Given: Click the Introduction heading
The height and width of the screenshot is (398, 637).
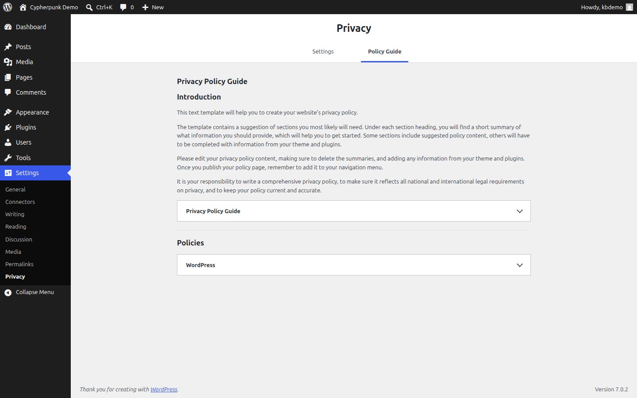Looking at the screenshot, I should 199,97.
